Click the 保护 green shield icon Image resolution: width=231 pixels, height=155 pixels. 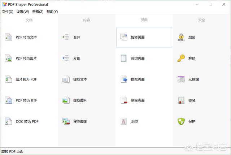(181, 121)
